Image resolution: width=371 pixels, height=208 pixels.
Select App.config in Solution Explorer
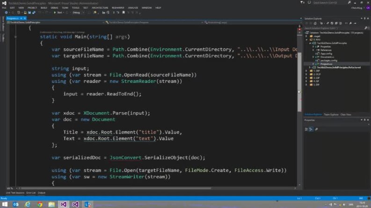click(326, 54)
